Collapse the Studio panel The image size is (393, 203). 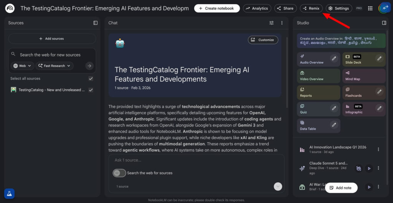[x=384, y=23]
